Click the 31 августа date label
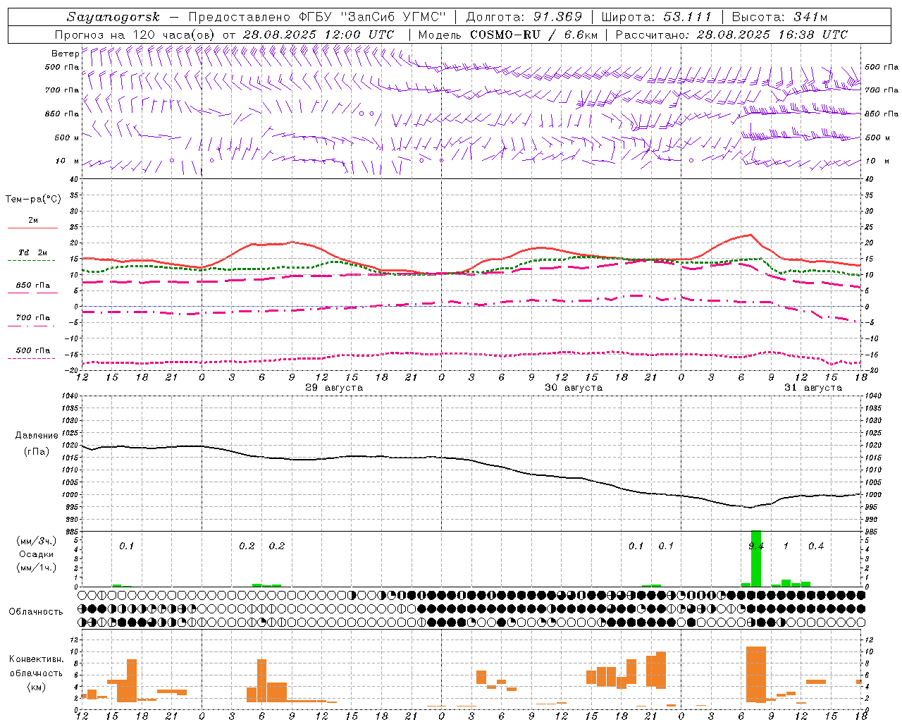 813,388
